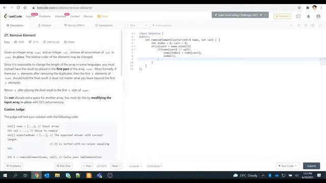Image resolution: width=326 pixels, height=183 pixels.
Task: Reset code to default icon
Action: coord(306,25)
